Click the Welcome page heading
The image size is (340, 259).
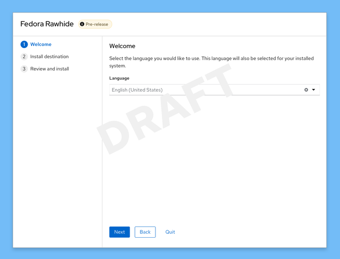tap(122, 46)
